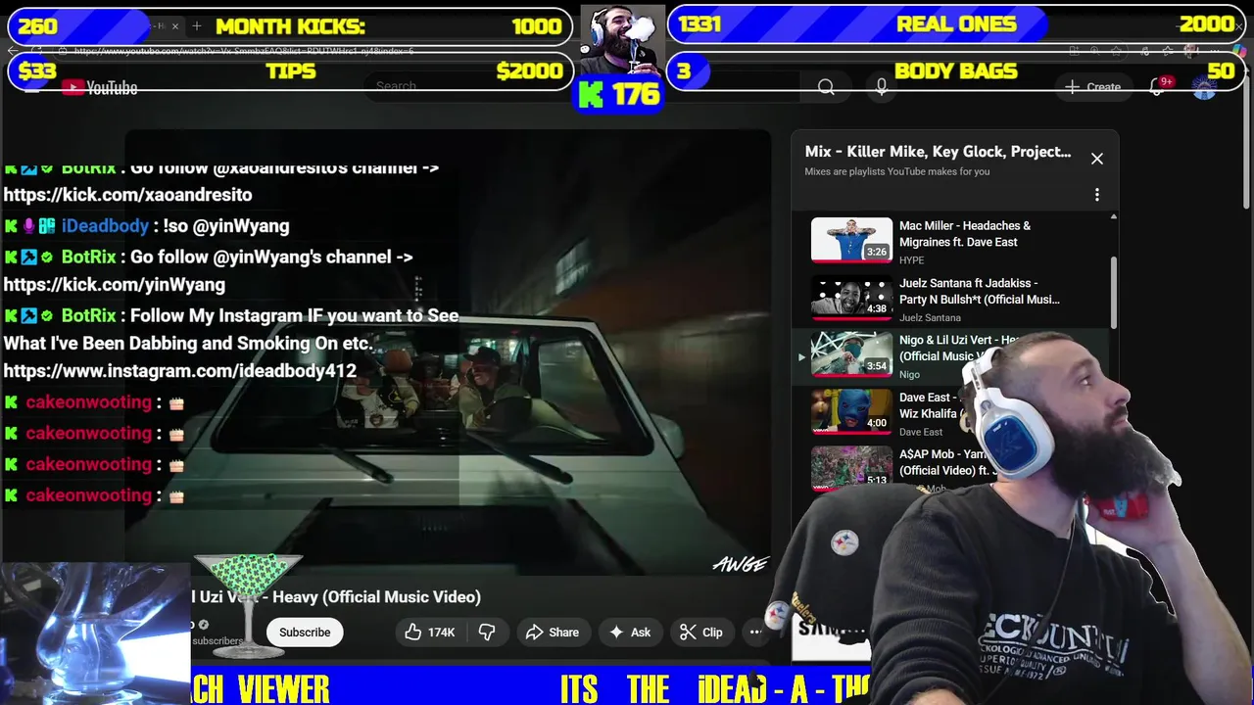Viewport: 1254px width, 705px height.
Task: Like the video showing 174K
Action: coord(430,633)
